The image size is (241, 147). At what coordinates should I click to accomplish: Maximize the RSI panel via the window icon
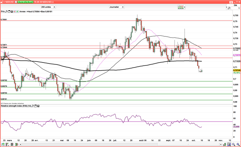[35, 106]
